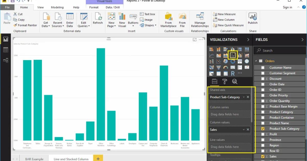Viewport: 307px width, 161px height.
Task: Select the Donut chart visualization
Action: [233, 61]
